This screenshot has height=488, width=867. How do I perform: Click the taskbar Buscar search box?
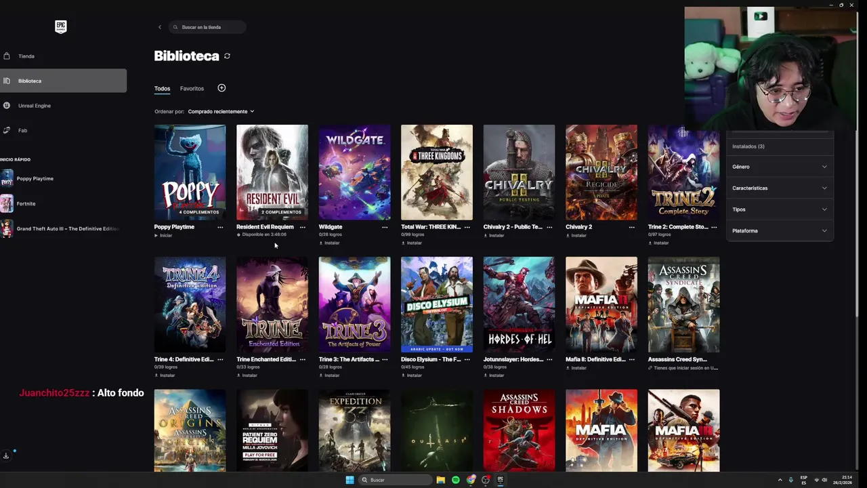[396, 480]
